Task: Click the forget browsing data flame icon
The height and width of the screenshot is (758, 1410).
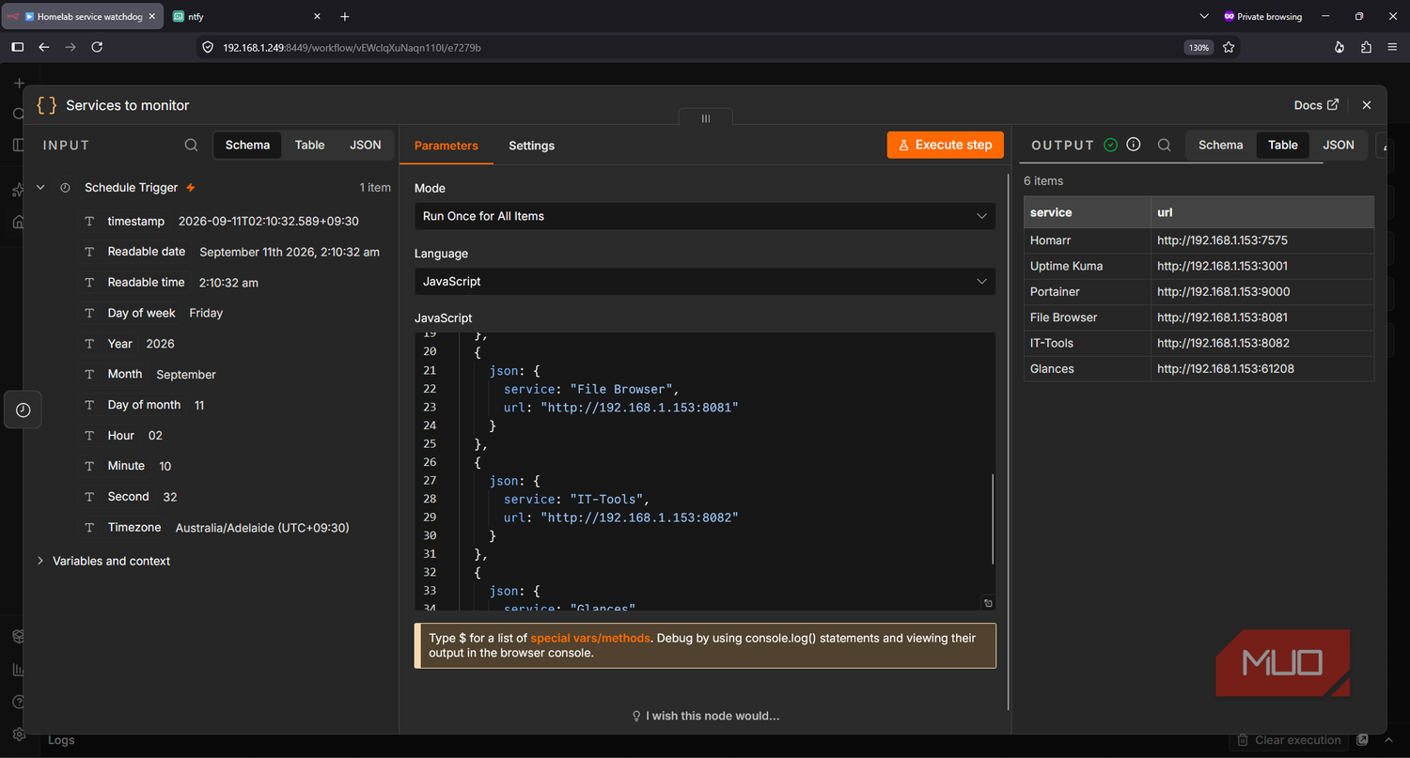Action: pos(1340,47)
